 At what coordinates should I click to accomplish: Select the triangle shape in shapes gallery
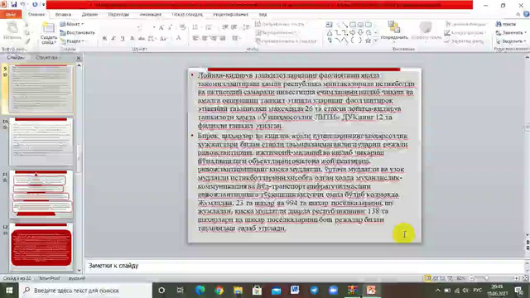(x=330, y=32)
